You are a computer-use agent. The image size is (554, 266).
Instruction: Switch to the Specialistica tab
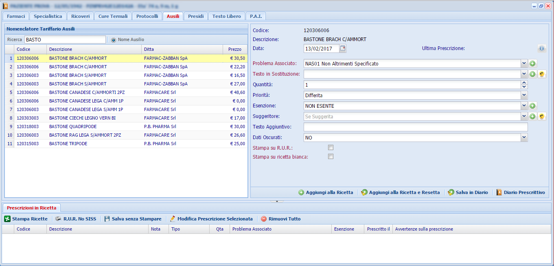[x=48, y=16]
